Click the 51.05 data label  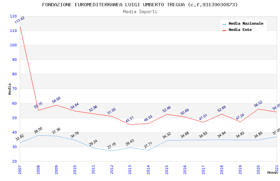112,111
